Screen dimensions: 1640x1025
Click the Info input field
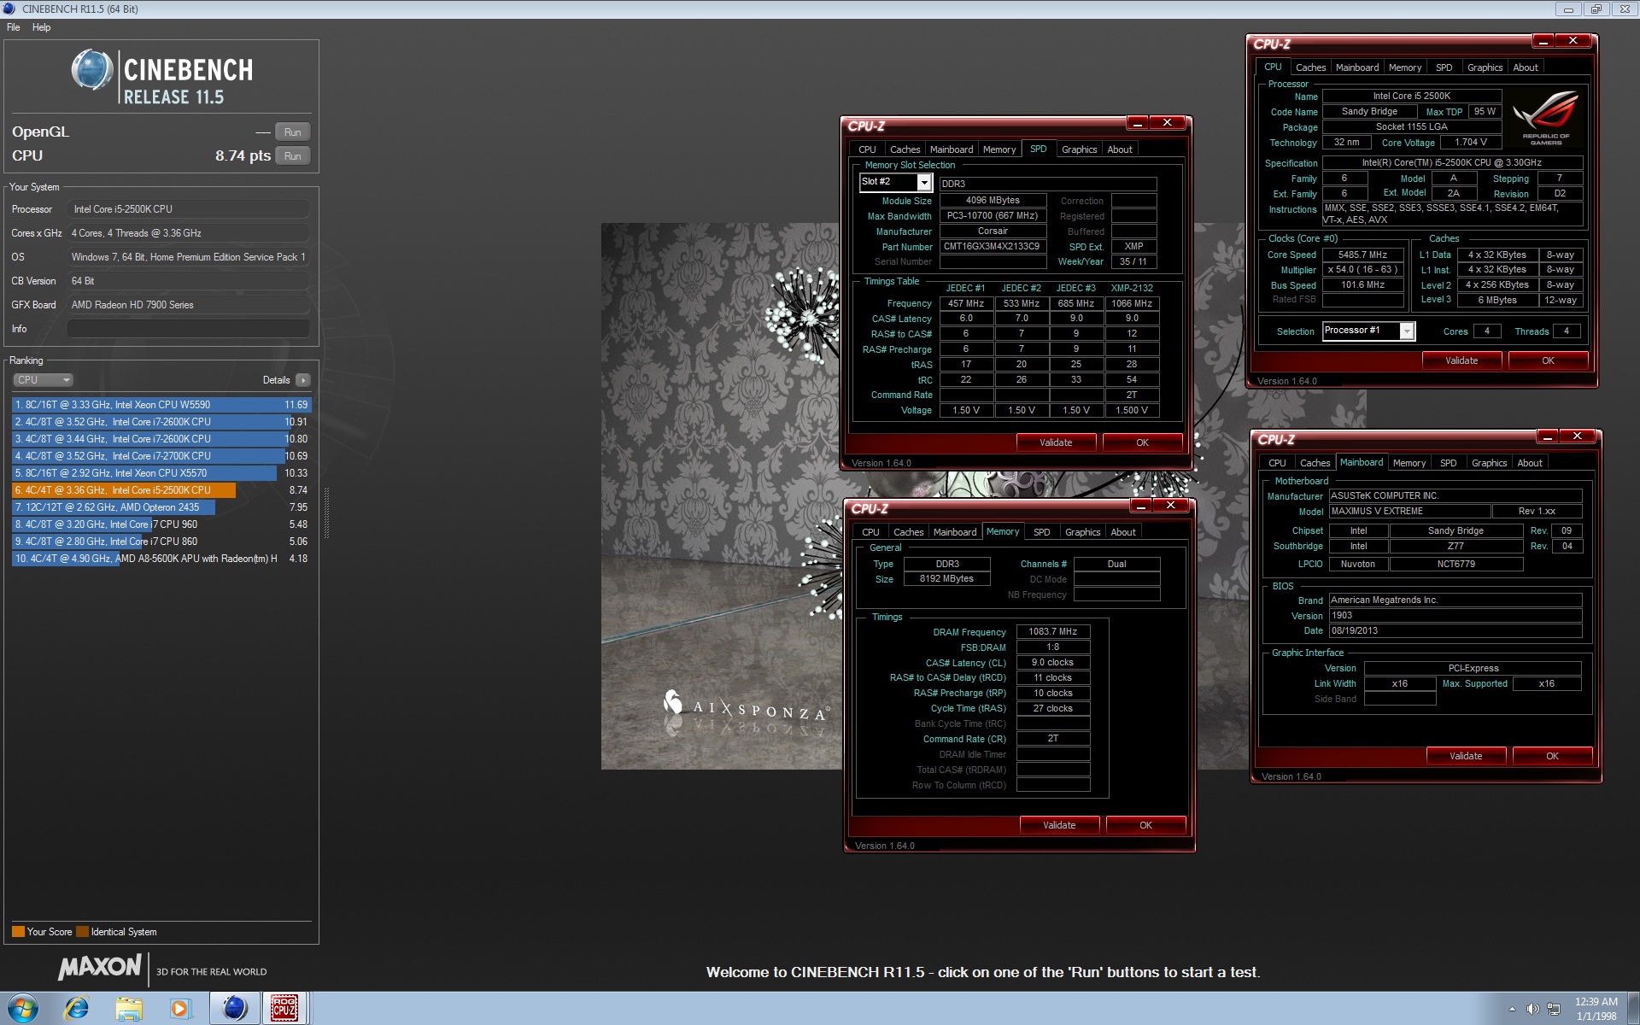pos(188,329)
